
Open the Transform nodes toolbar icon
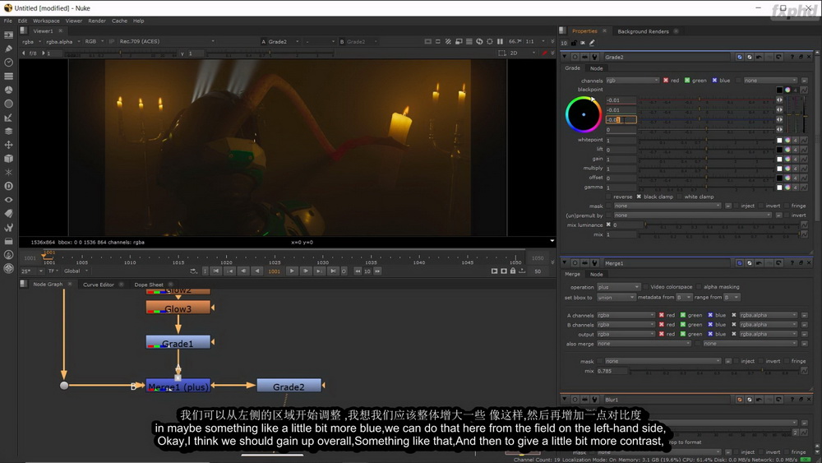click(8, 145)
